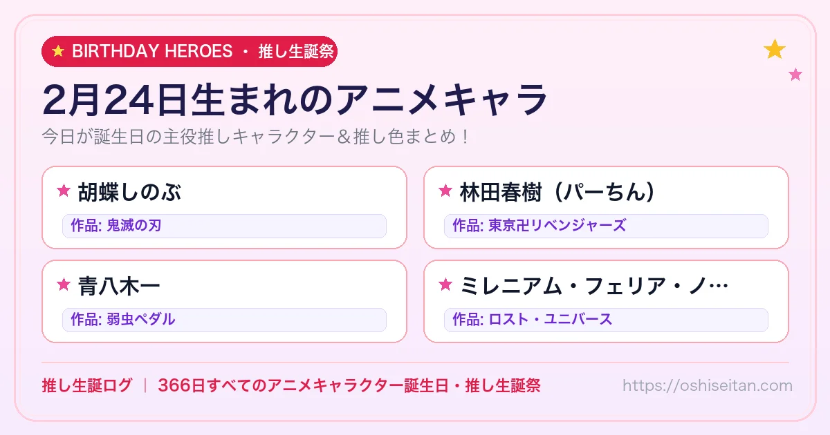Expand the truncated ミレニアム・フェリア・ノ… name
Screen dimensions: 830x435
click(593, 285)
